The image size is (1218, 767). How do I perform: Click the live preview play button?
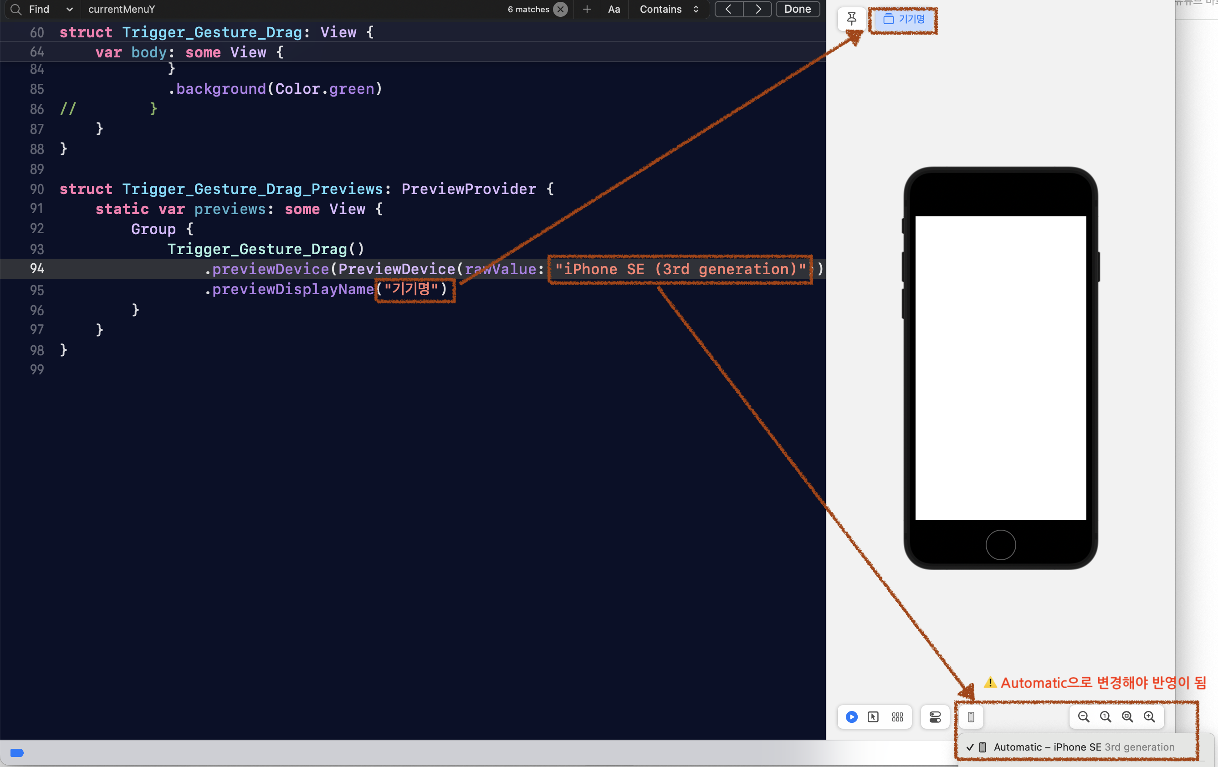point(851,717)
